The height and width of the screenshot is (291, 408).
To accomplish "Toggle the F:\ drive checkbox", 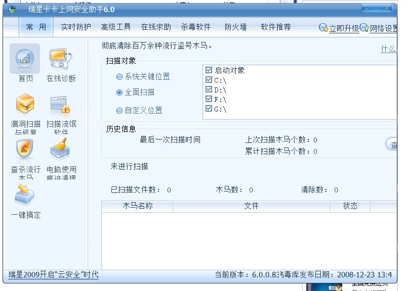I will [x=209, y=99].
